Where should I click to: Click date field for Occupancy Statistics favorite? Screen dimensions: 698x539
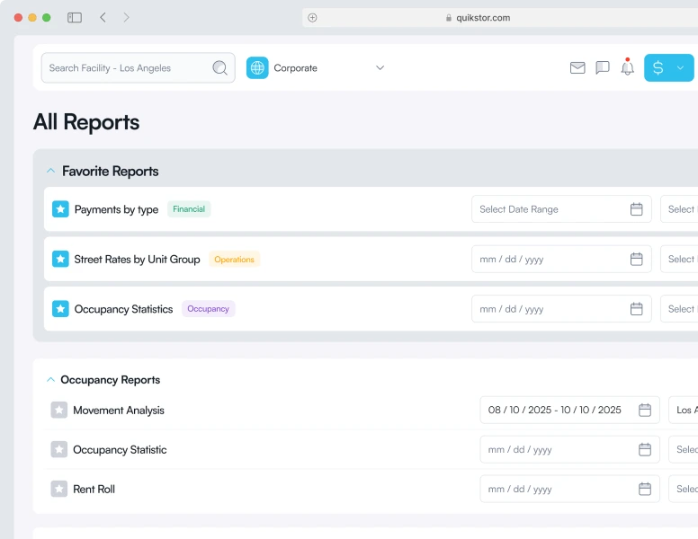[561, 309]
